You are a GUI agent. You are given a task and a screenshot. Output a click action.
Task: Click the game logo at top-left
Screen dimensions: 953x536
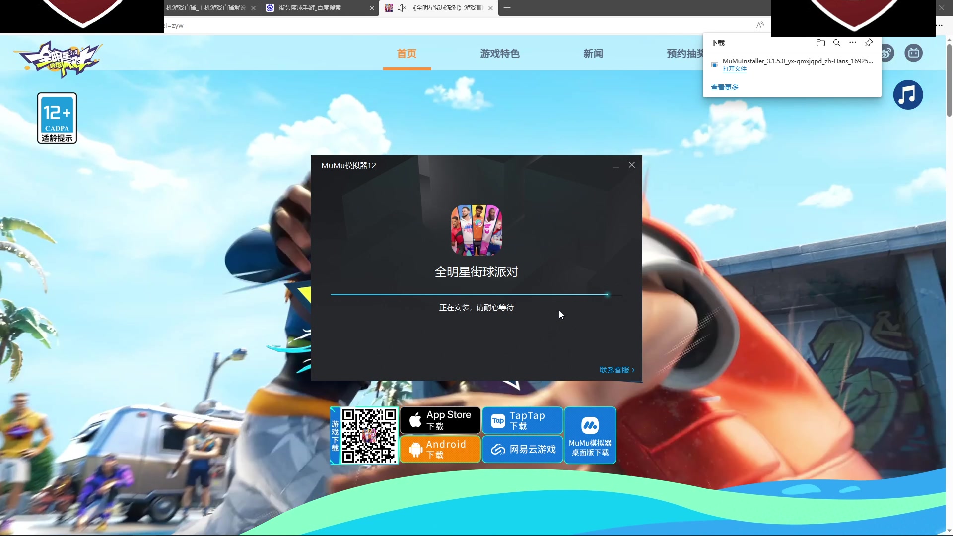pyautogui.click(x=59, y=60)
